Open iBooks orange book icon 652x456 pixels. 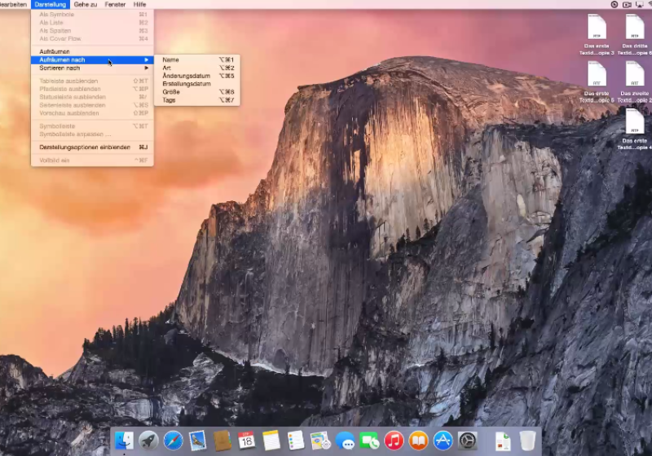point(418,441)
